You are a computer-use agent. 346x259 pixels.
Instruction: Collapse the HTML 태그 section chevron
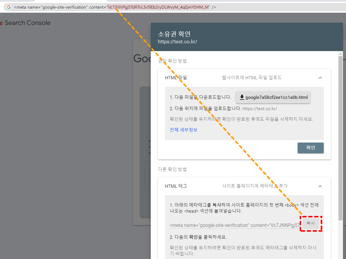320,186
